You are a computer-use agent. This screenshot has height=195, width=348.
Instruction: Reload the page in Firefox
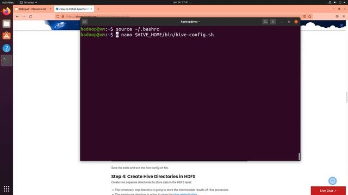(30, 17)
